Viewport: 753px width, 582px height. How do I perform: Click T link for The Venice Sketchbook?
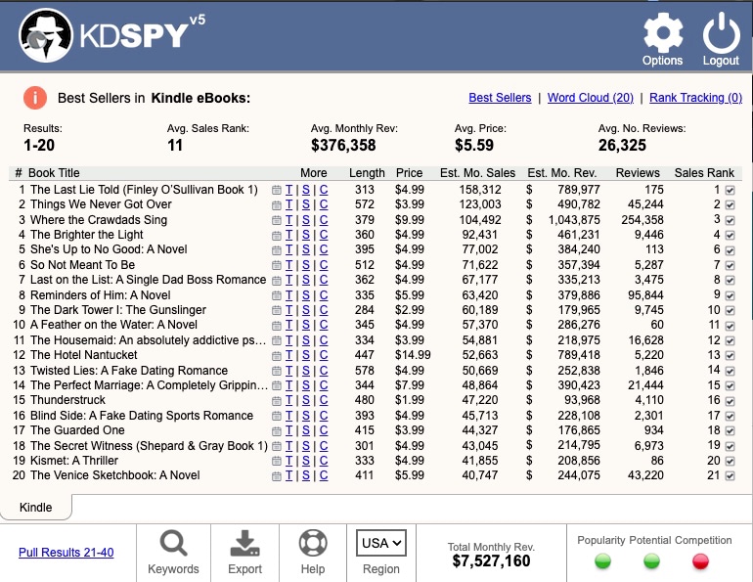(x=288, y=476)
